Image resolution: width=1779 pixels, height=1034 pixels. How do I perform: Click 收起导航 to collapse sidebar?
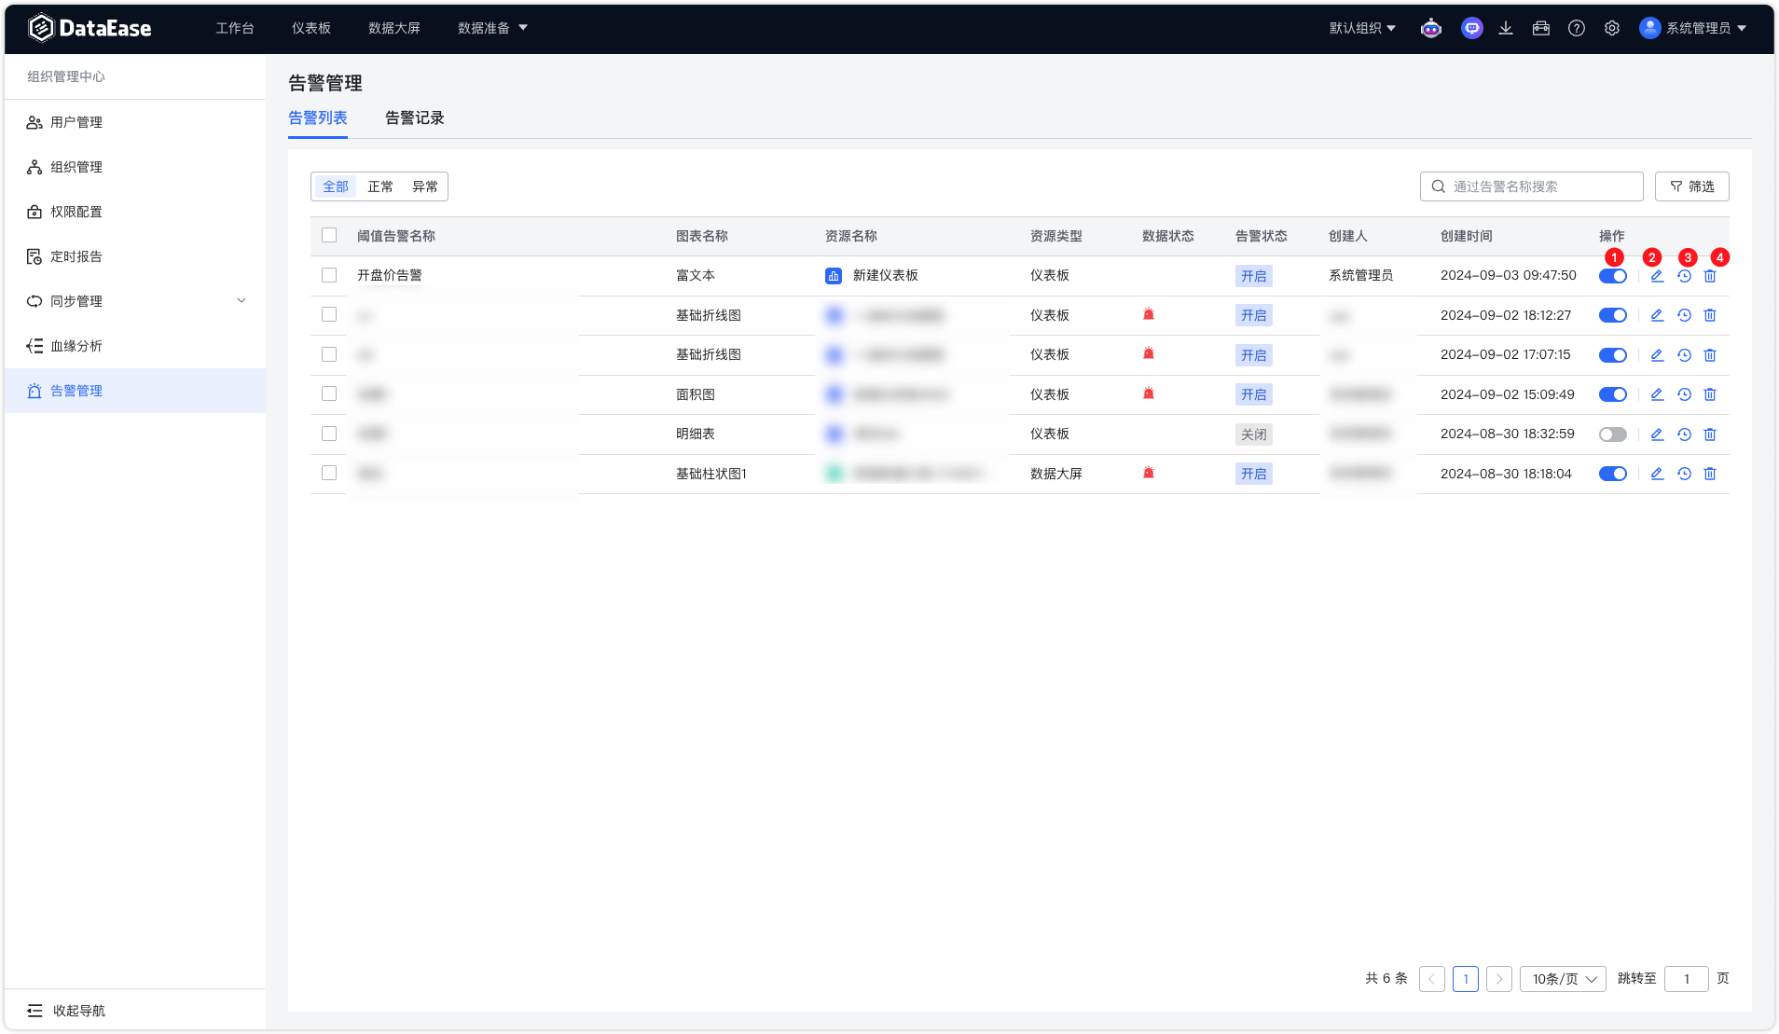click(x=66, y=1011)
